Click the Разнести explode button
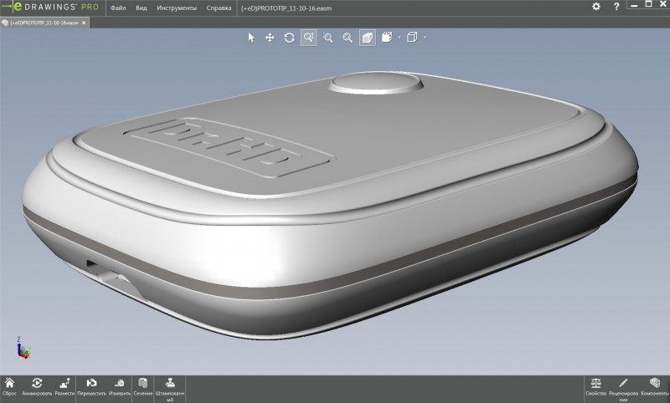The width and height of the screenshot is (670, 403). [x=64, y=387]
